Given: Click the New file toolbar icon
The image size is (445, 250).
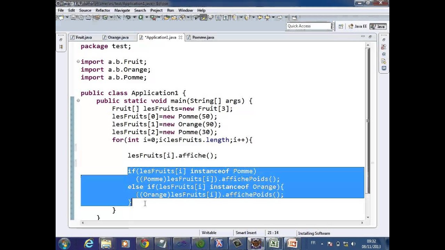Looking at the screenshot, I should [61, 17].
